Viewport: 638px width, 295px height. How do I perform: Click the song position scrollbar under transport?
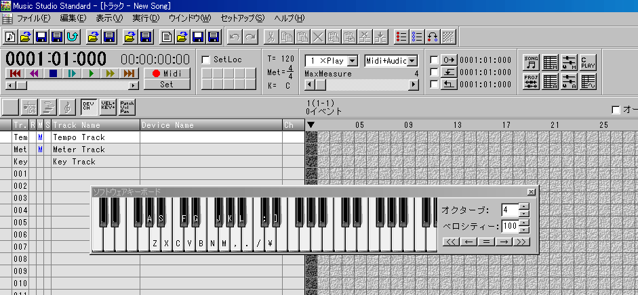pyautogui.click(x=72, y=85)
